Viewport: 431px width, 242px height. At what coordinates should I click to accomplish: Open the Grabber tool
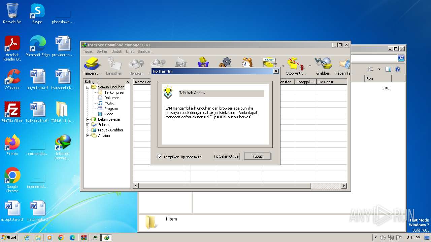coord(323,66)
